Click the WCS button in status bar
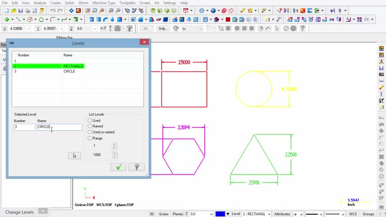This screenshot has width=386, height=217. [353, 214]
